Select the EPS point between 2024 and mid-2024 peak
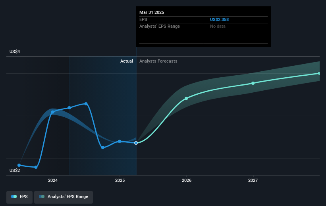The width and height of the screenshot is (326, 206). [x=69, y=108]
